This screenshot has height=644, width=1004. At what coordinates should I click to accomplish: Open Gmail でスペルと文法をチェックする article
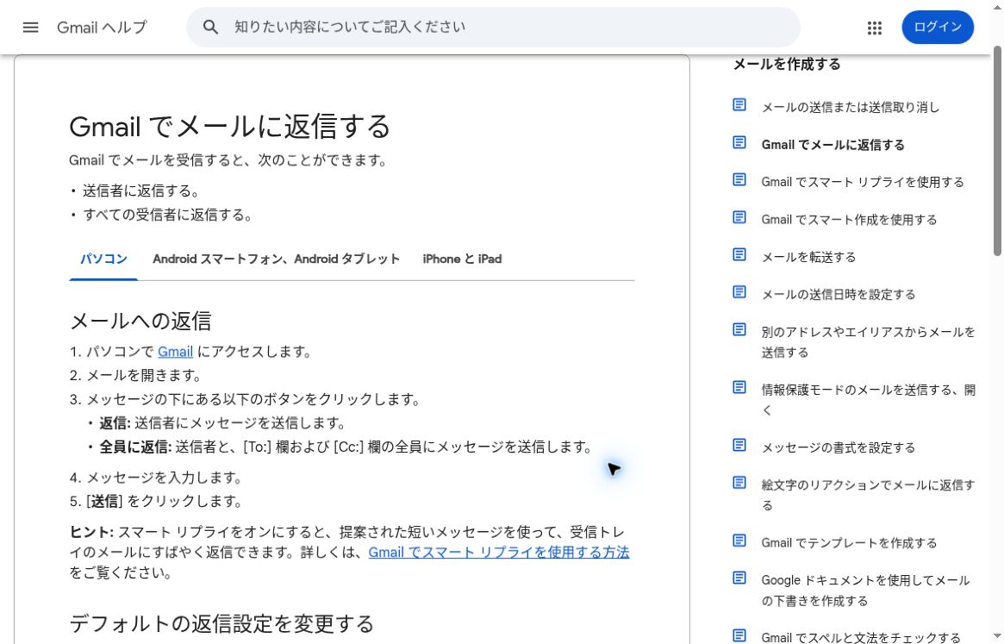[861, 638]
